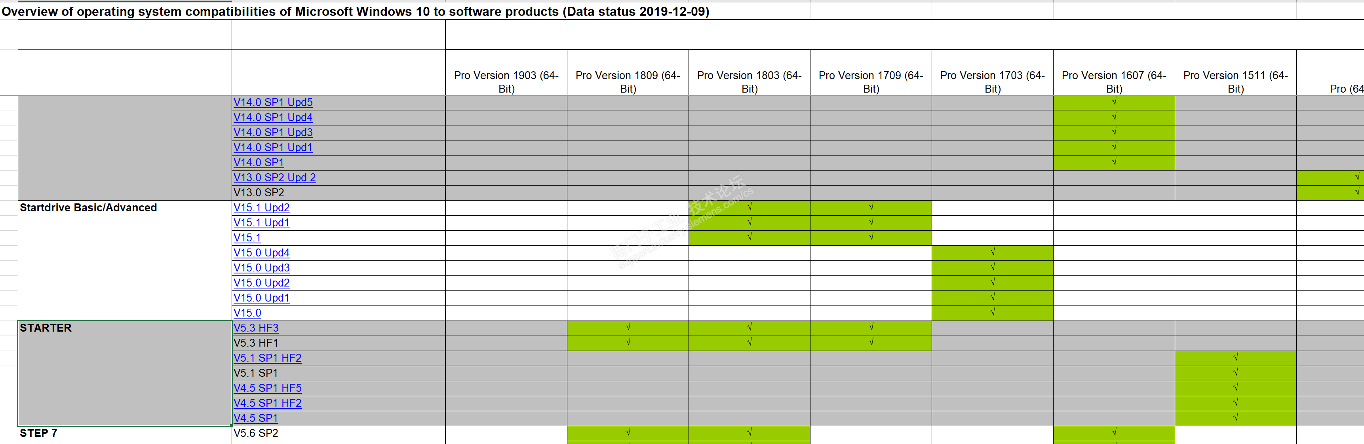The image size is (1364, 444).
Task: Open the V5.1 SP1 HF2 link
Action: click(x=267, y=358)
